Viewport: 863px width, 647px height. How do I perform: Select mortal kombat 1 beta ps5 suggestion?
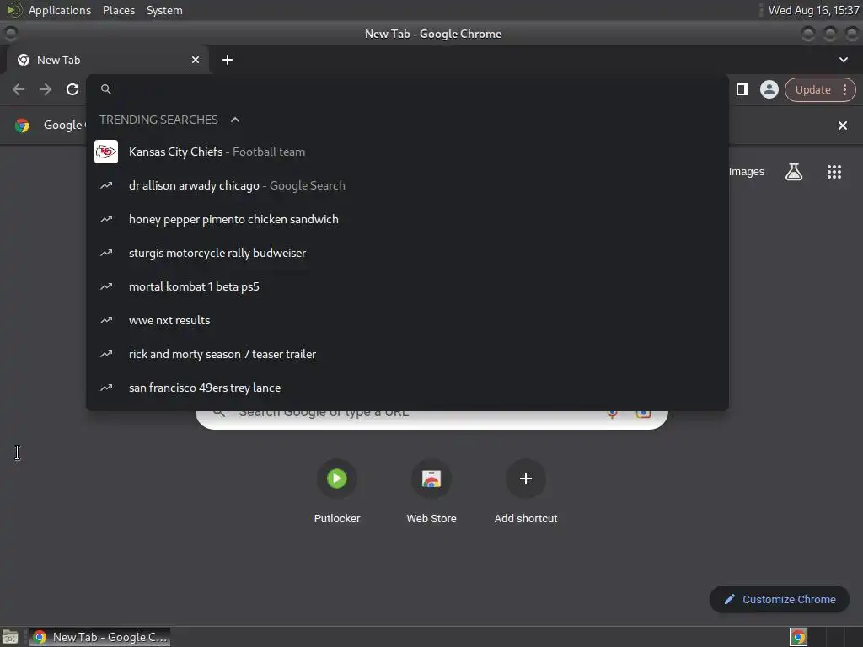[407, 286]
